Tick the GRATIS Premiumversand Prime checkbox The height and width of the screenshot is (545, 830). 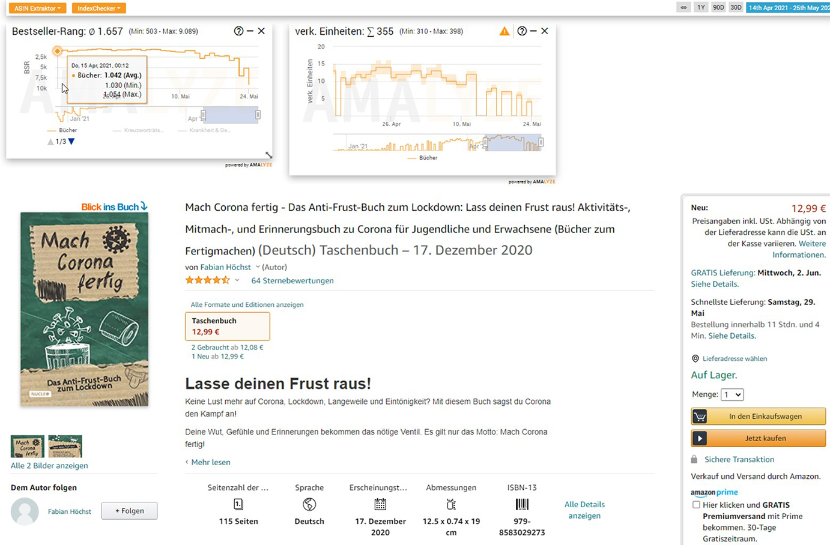(x=696, y=505)
